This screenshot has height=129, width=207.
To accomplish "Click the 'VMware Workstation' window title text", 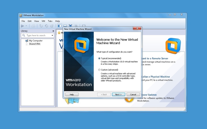I will click(x=33, y=15).
